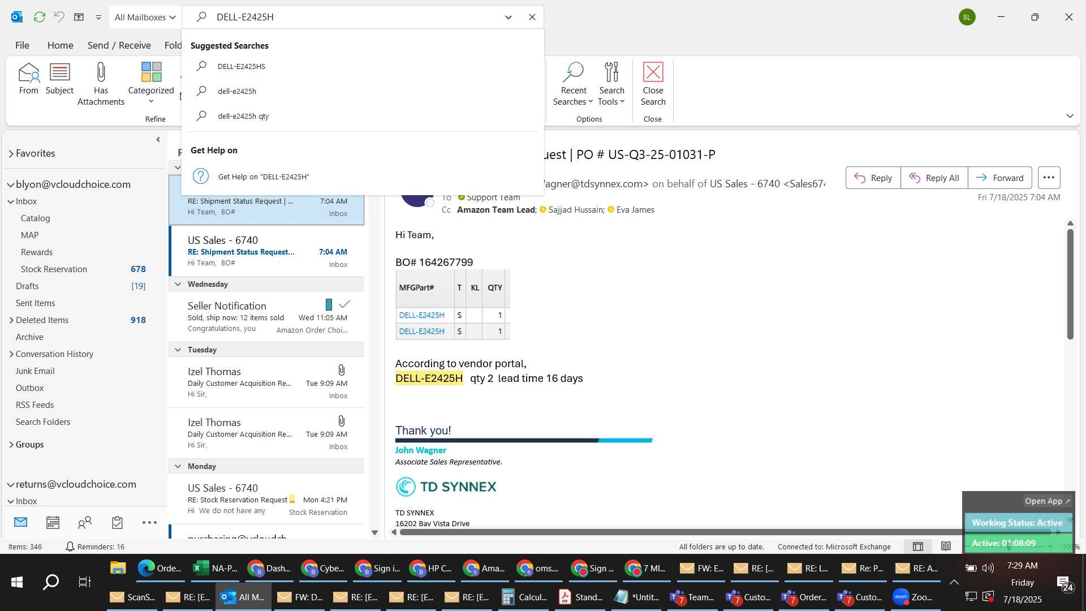Open Zoom from taskbar
This screenshot has width=1086, height=611.
click(913, 597)
